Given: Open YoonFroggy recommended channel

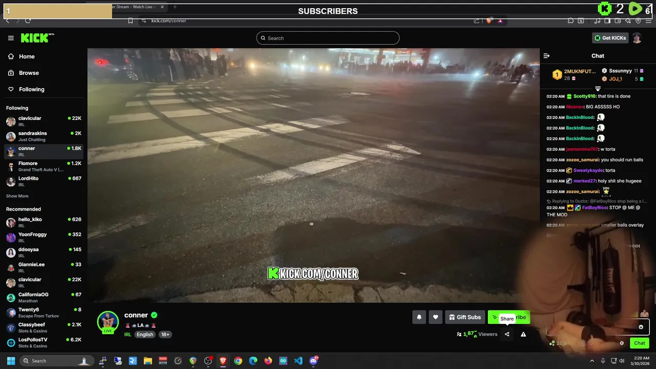Looking at the screenshot, I should 44,237.
